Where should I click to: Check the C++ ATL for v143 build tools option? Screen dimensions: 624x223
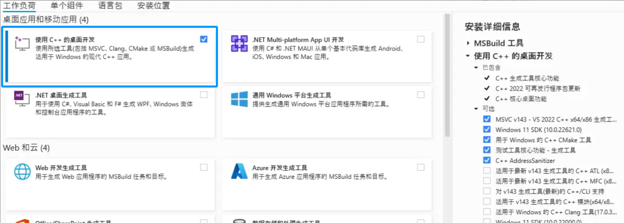click(x=487, y=170)
